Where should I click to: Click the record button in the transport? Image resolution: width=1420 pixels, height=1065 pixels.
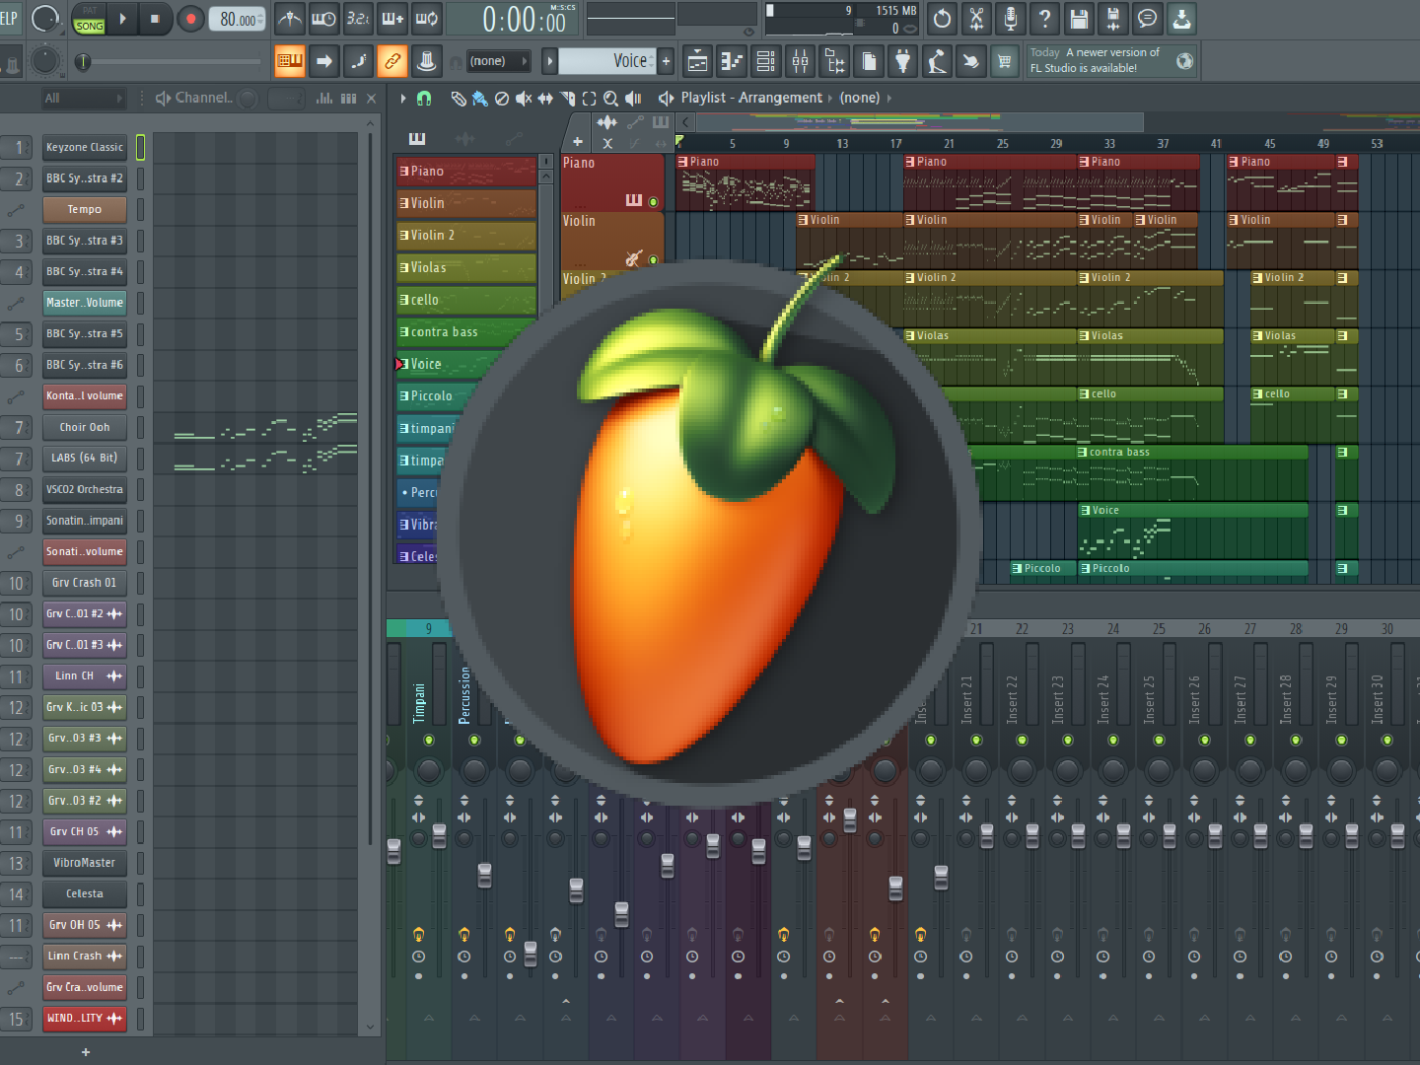pyautogui.click(x=191, y=19)
